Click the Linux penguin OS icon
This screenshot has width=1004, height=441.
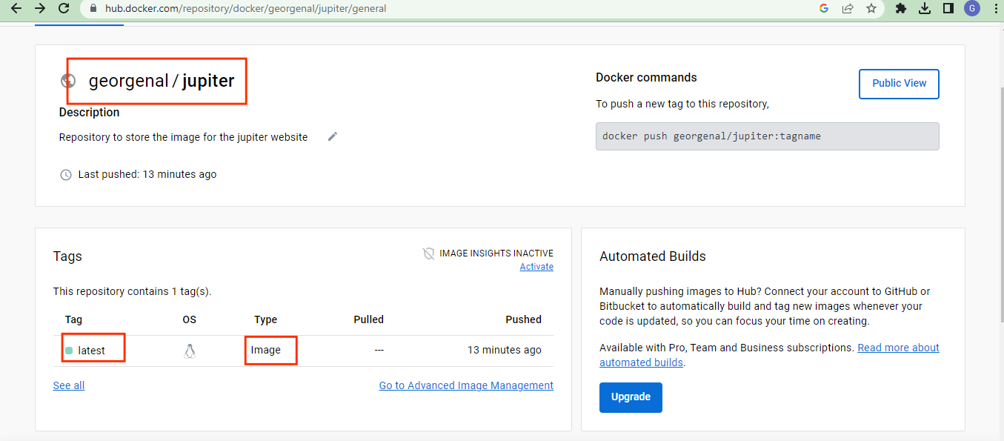point(190,351)
